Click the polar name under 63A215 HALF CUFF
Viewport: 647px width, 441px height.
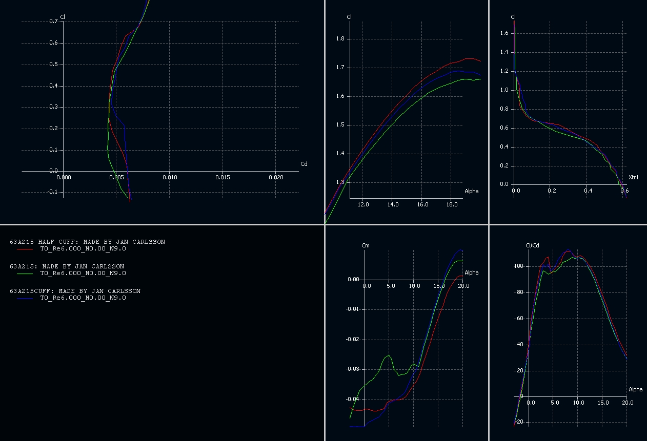click(x=83, y=249)
